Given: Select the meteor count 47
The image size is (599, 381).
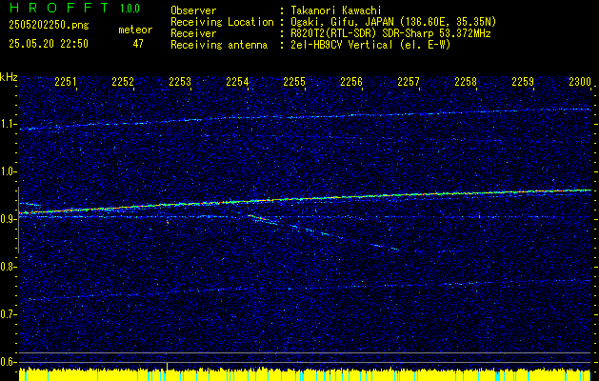Looking at the screenshot, I should [x=138, y=44].
